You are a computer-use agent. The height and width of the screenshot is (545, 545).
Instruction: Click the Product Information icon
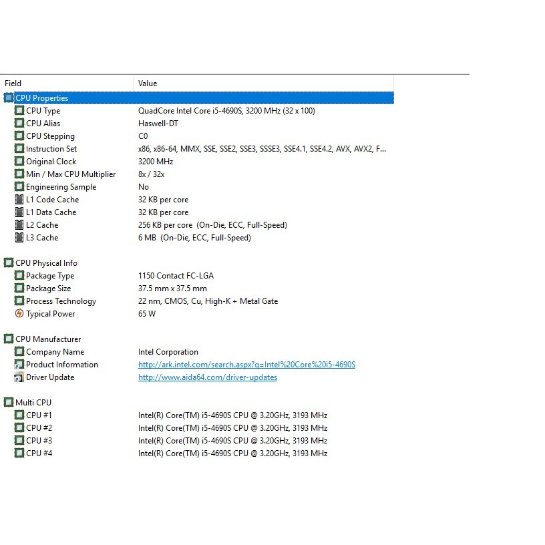[19, 365]
